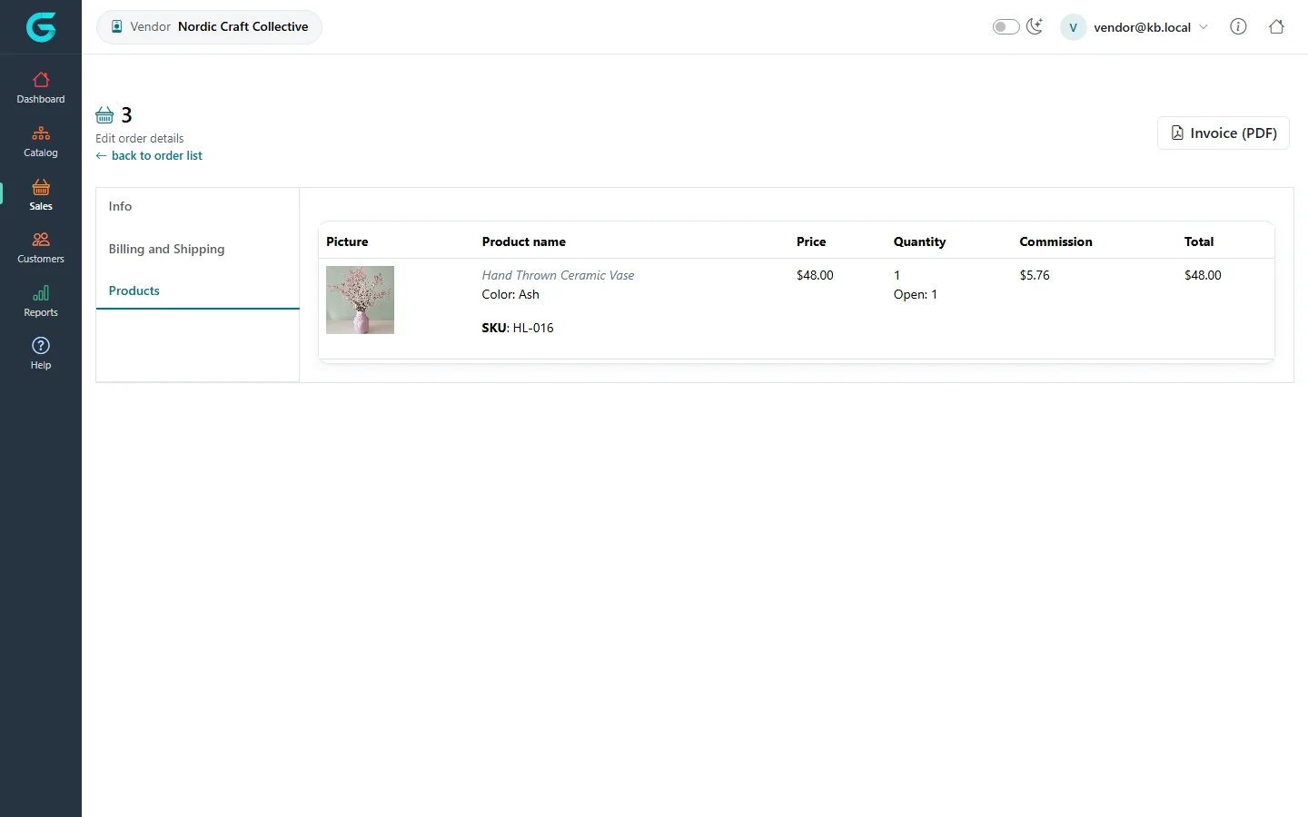
Task: Open the Sales section
Action: point(41,195)
